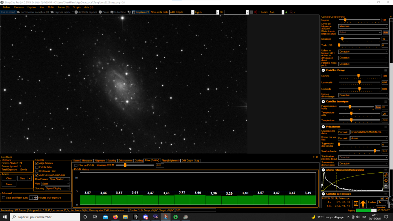Image resolution: width=393 pixels, height=221 pixels.
Task: Stop capture with Arrêter la capture
Action: (x=85, y=12)
